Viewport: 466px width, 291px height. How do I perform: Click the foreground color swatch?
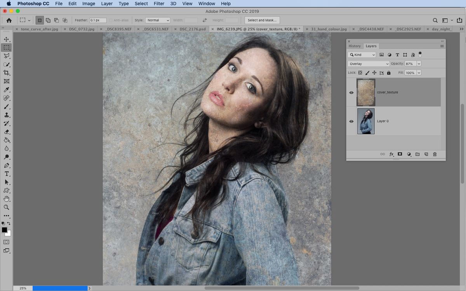coord(5,230)
